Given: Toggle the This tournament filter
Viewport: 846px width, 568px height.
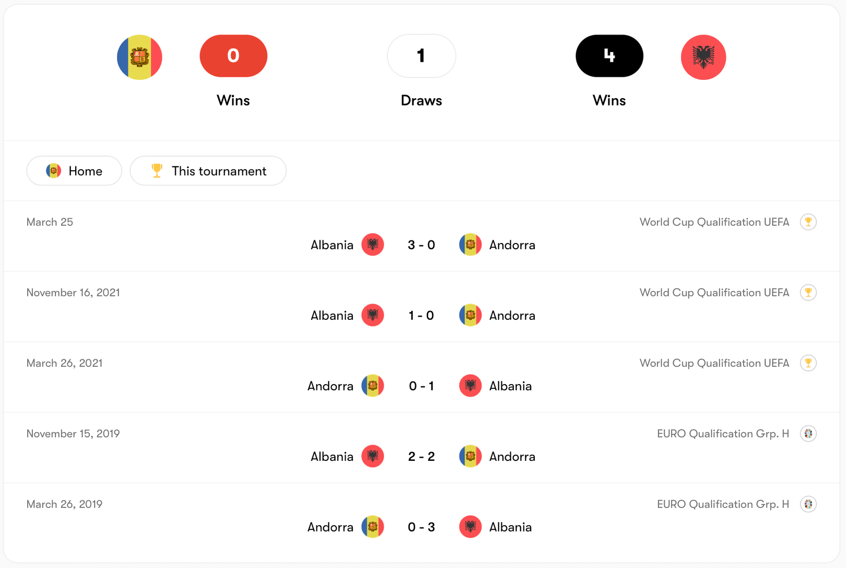Looking at the screenshot, I should (208, 171).
